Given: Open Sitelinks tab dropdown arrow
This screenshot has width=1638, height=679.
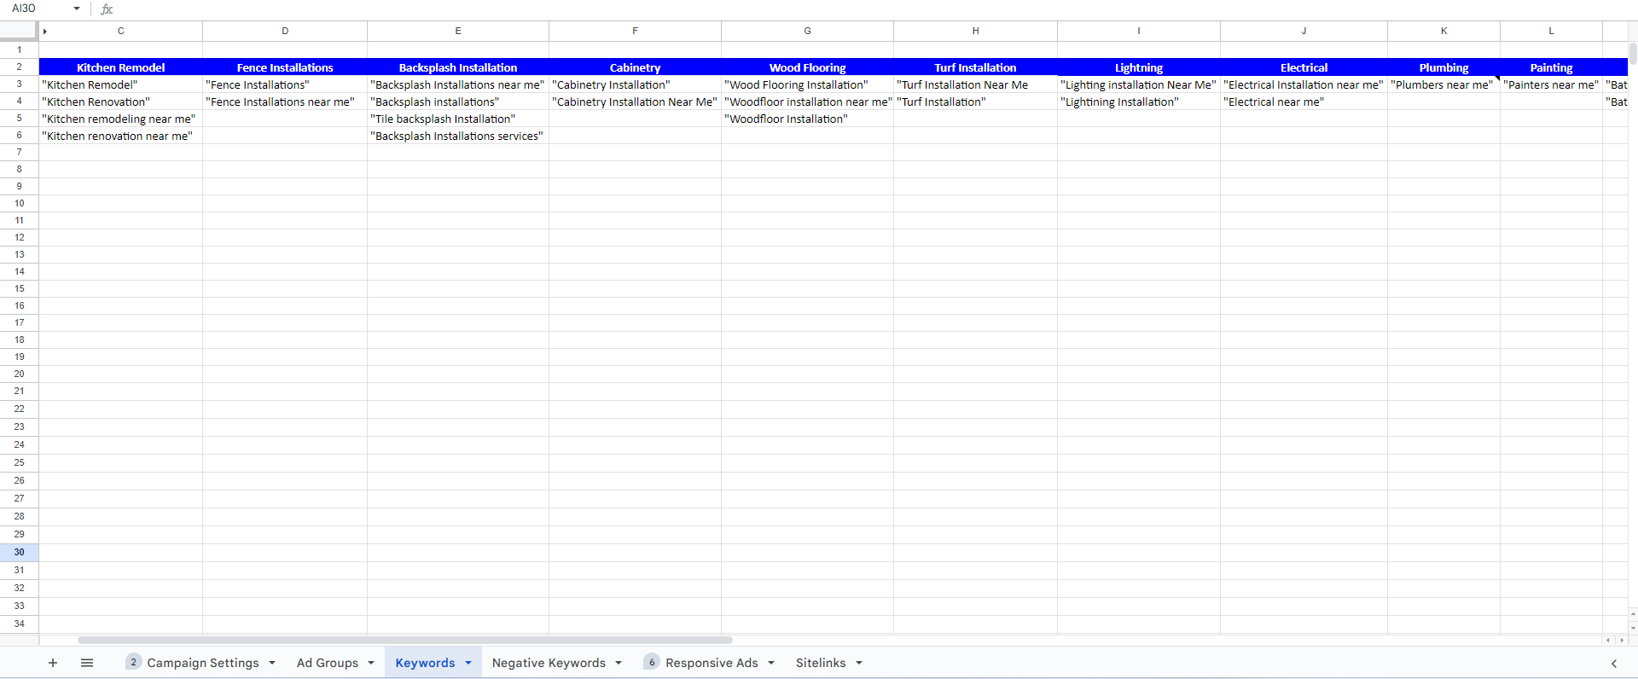Looking at the screenshot, I should 859,663.
